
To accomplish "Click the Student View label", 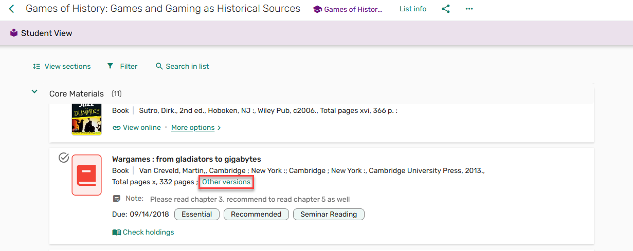I will [47, 33].
